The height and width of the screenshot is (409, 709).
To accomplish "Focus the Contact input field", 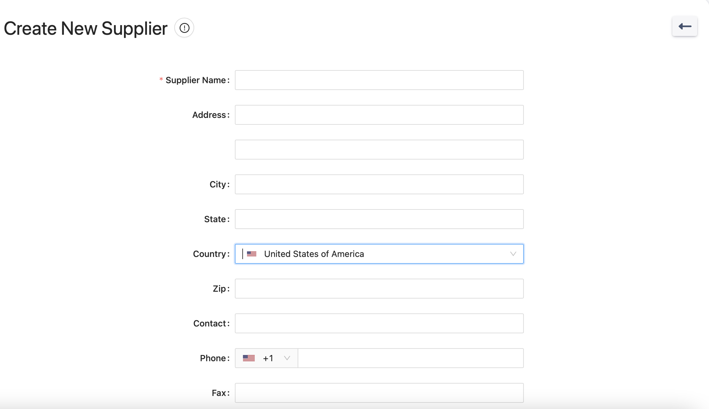I will click(379, 323).
